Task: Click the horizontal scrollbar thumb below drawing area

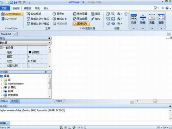Action: pyautogui.click(x=155, y=101)
